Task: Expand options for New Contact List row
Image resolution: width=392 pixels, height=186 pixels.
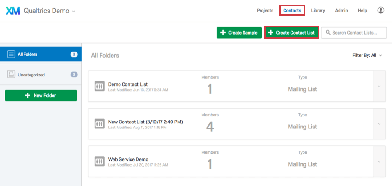Action: click(x=379, y=124)
